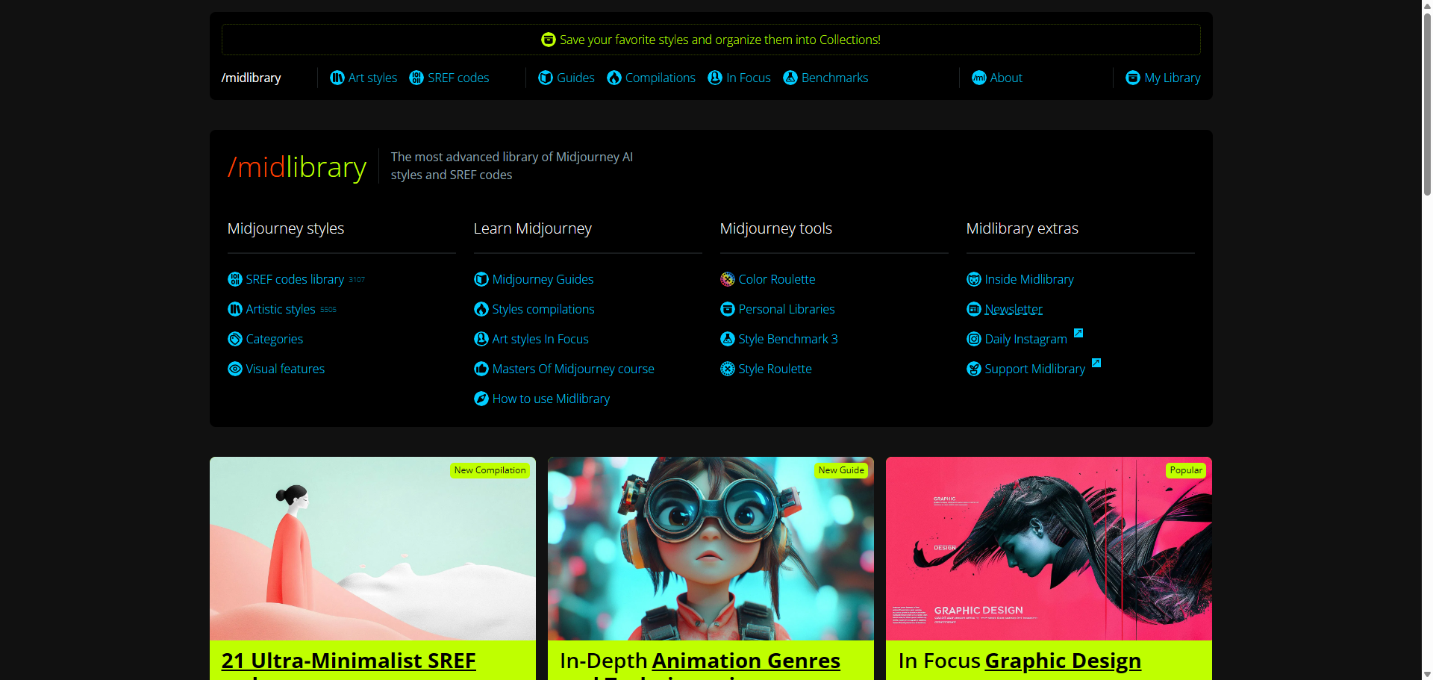Open Compilations in the top navbar

point(651,78)
